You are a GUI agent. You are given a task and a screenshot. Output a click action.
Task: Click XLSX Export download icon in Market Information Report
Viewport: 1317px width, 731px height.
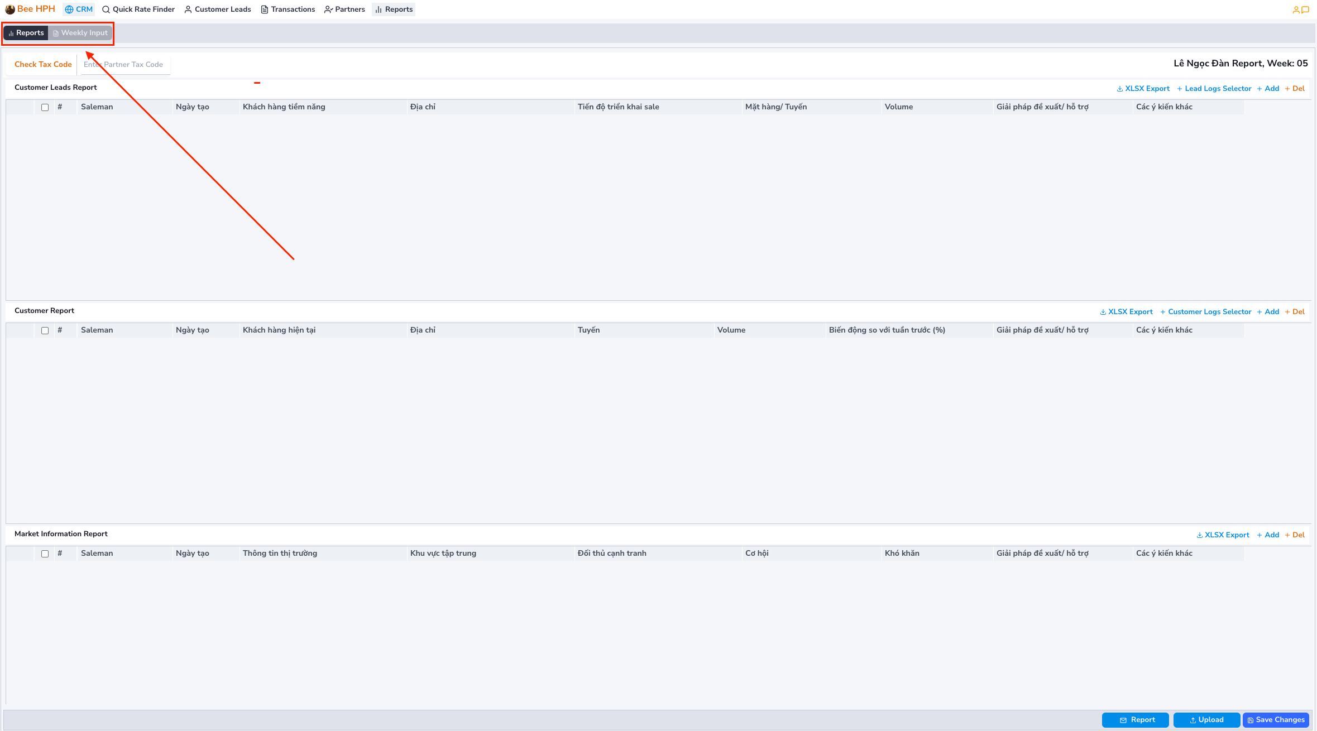point(1199,535)
